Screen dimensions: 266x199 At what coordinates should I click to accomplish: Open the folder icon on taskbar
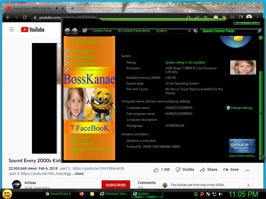pos(92,194)
